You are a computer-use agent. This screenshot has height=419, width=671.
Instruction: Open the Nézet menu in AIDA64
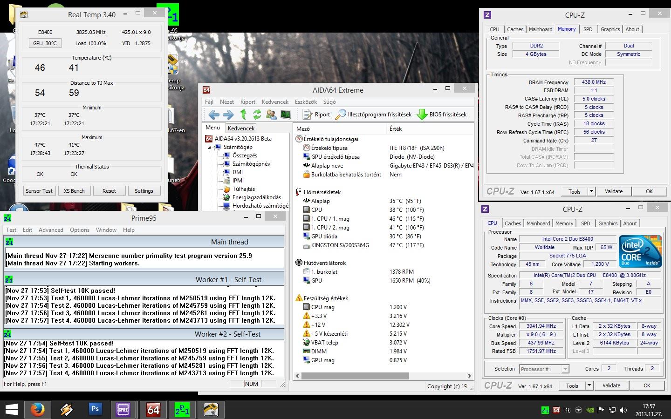click(227, 102)
